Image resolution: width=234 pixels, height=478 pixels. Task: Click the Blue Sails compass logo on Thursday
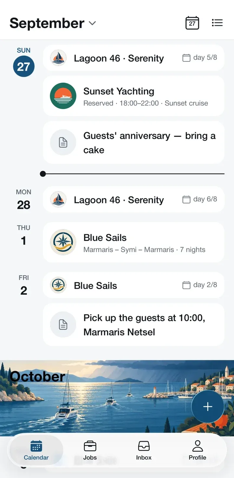tap(63, 242)
